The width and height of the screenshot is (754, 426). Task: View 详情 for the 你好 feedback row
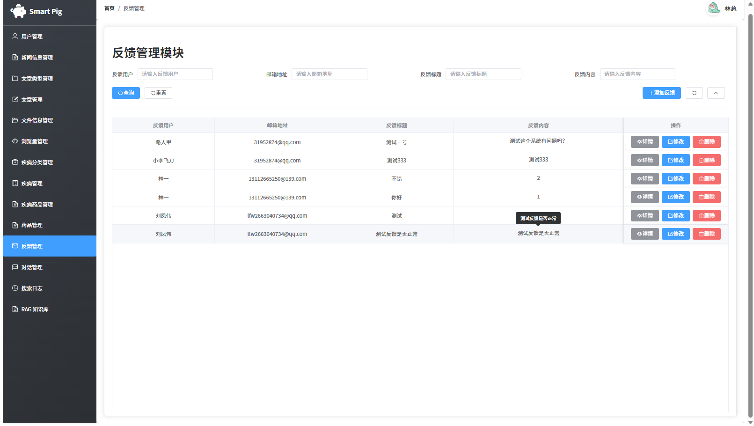click(645, 197)
